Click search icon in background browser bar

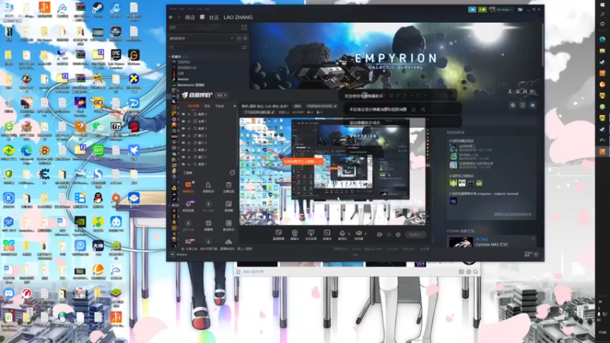click(x=475, y=271)
